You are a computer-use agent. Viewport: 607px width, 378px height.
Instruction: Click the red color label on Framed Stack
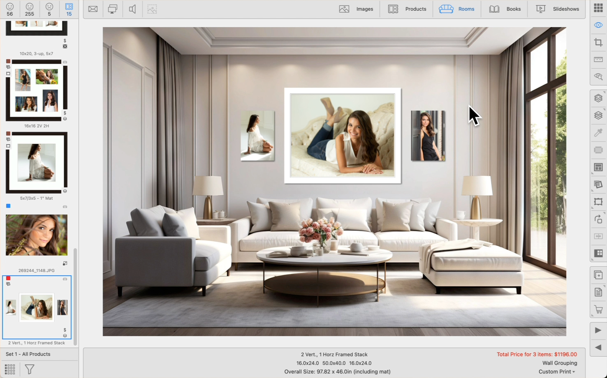[8, 279]
